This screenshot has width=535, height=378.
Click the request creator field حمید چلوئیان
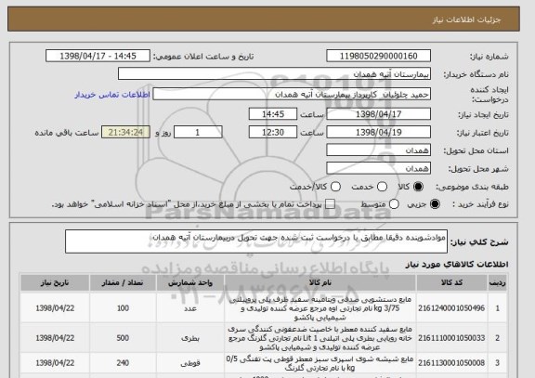click(292, 94)
